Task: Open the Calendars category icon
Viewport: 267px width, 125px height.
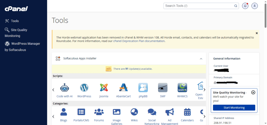Action: (187, 112)
